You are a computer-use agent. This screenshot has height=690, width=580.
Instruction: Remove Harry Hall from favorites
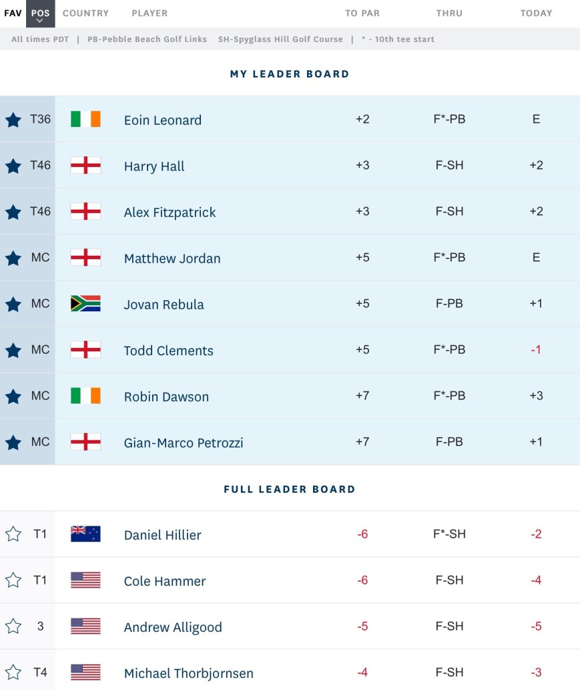13,166
